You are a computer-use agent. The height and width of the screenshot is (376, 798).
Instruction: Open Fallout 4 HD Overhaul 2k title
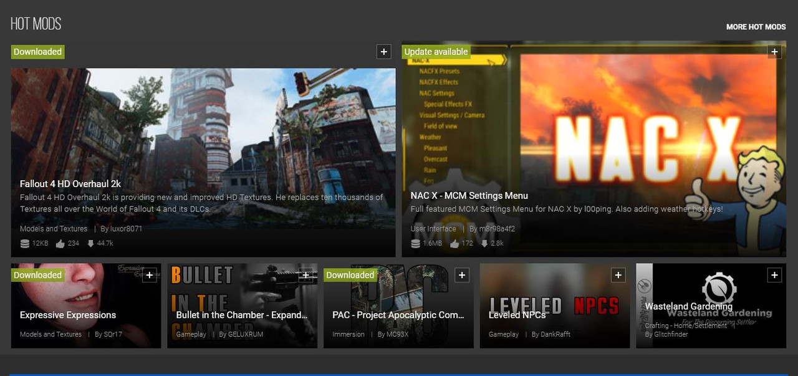click(70, 184)
